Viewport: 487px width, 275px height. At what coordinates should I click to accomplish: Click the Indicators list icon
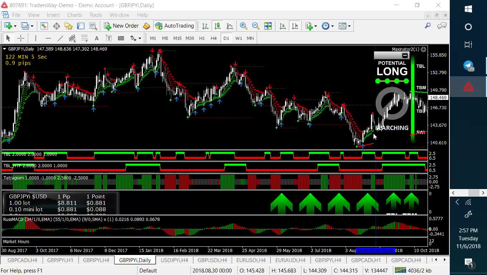pos(309,26)
